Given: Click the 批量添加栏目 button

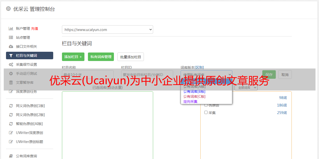Looking at the screenshot, I should point(131,57).
